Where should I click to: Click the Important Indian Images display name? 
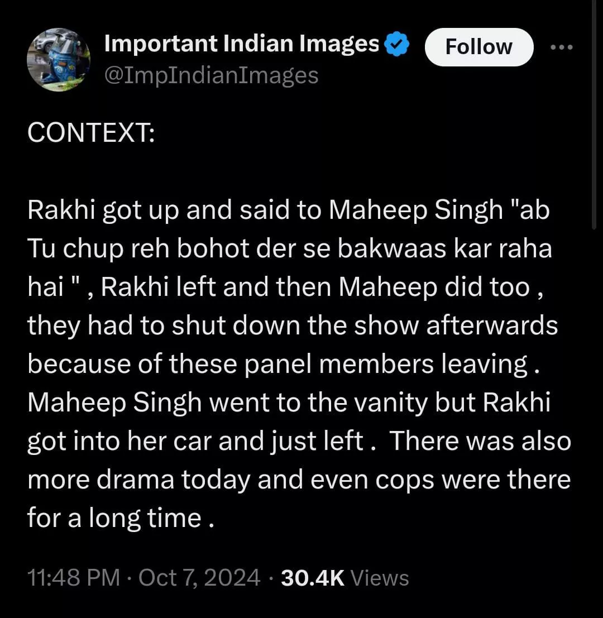(x=242, y=44)
